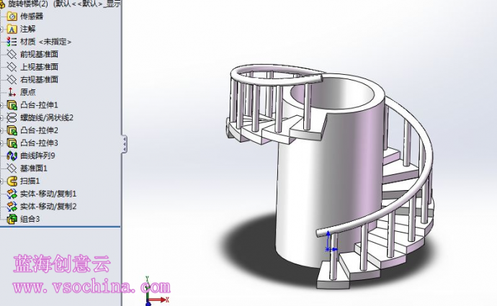Select 实体-移动/复制1 feature
This screenshot has width=497, height=306.
pos(48,194)
